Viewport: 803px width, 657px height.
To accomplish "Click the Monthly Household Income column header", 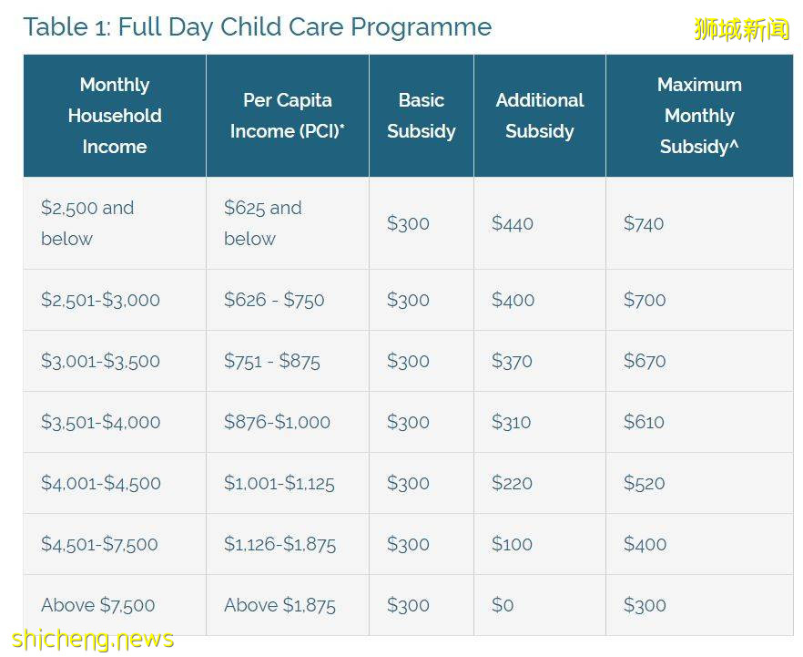I will (115, 116).
